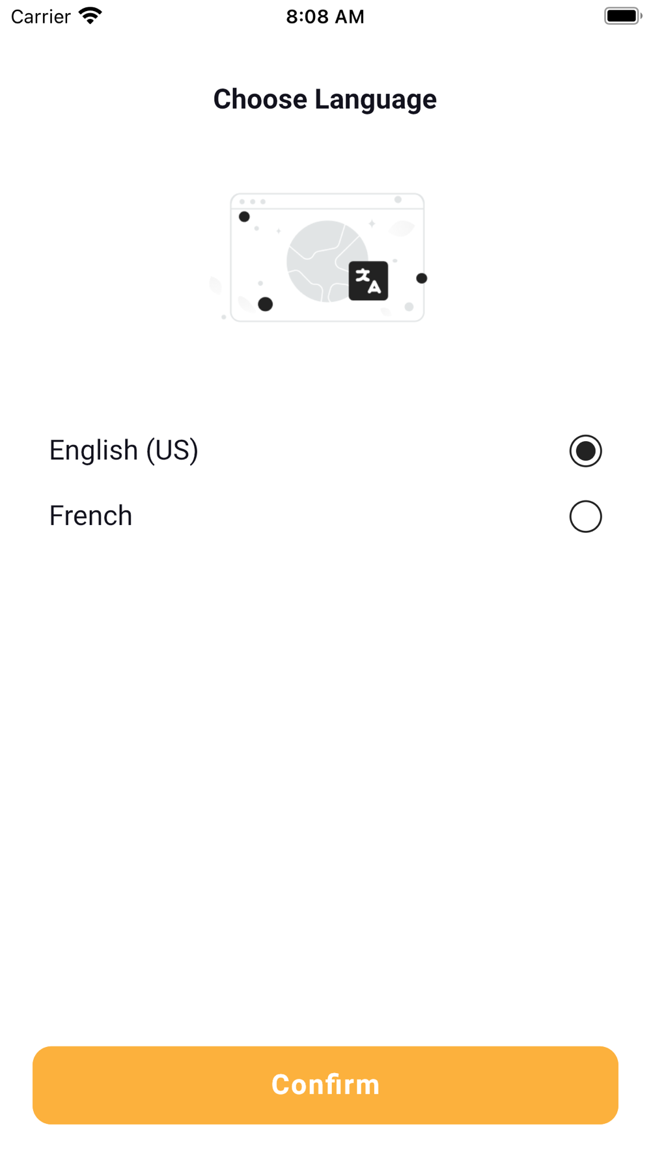The width and height of the screenshot is (651, 1157).
Task: Tap the black dot at the illustration's right edge
Action: 422,279
